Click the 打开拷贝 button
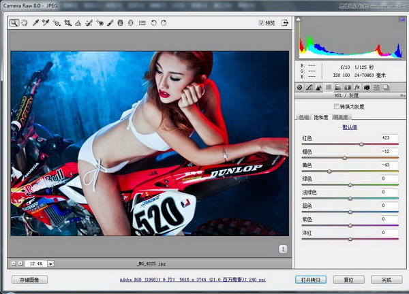The width and height of the screenshot is (409, 294). tap(312, 280)
